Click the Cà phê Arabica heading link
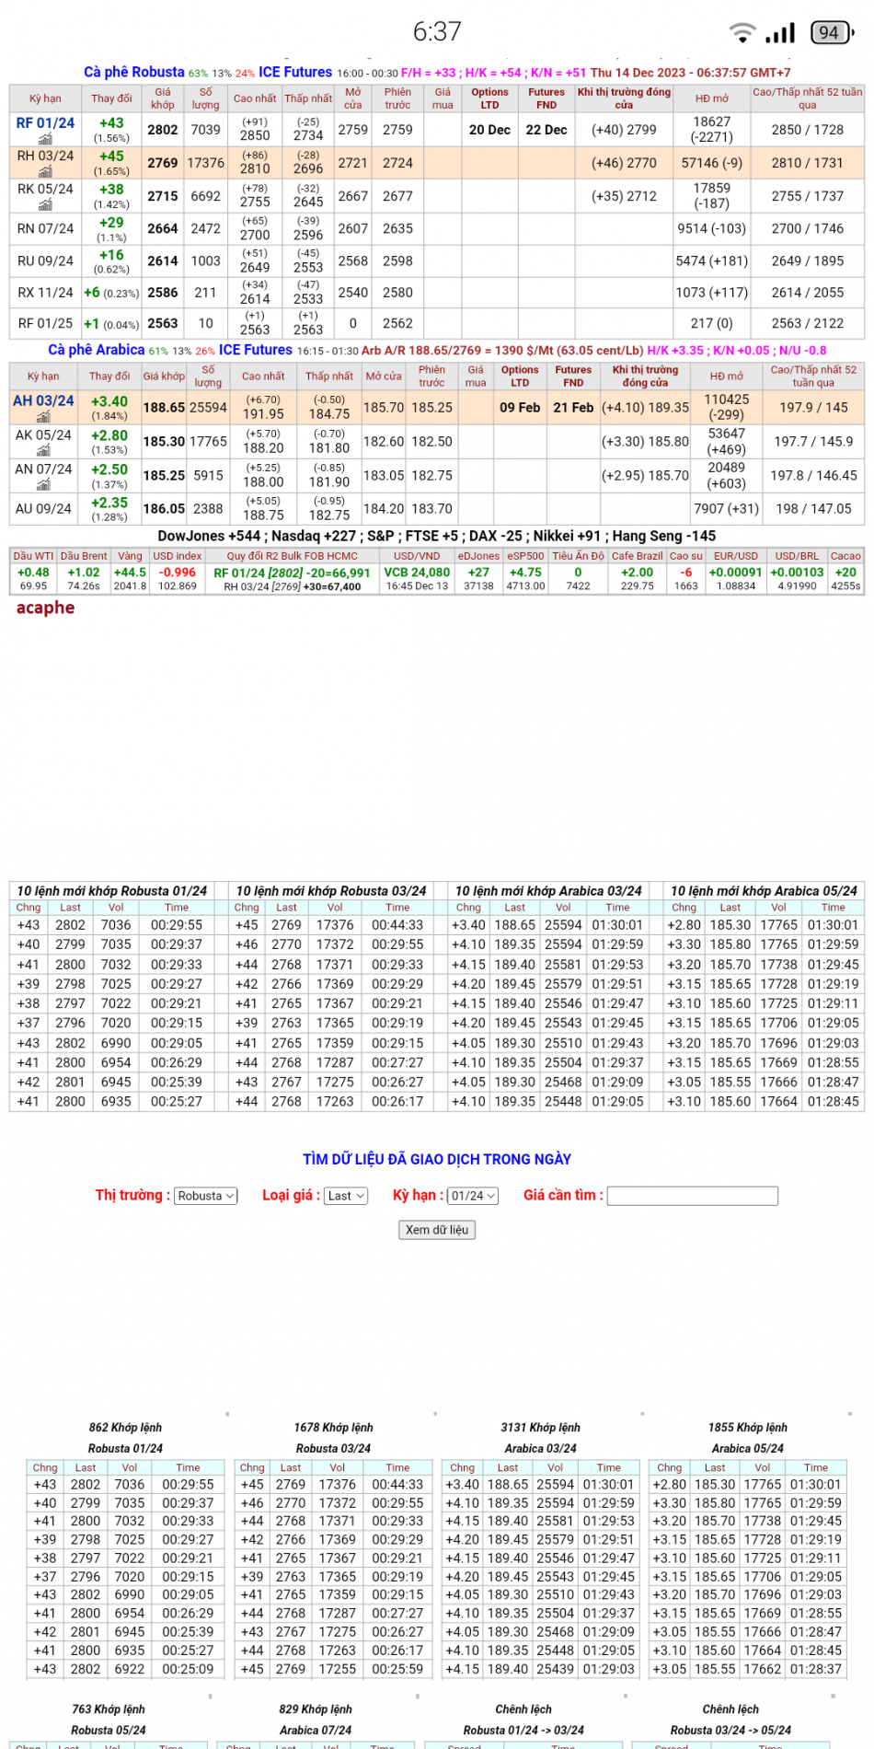The image size is (874, 1749). point(97,350)
